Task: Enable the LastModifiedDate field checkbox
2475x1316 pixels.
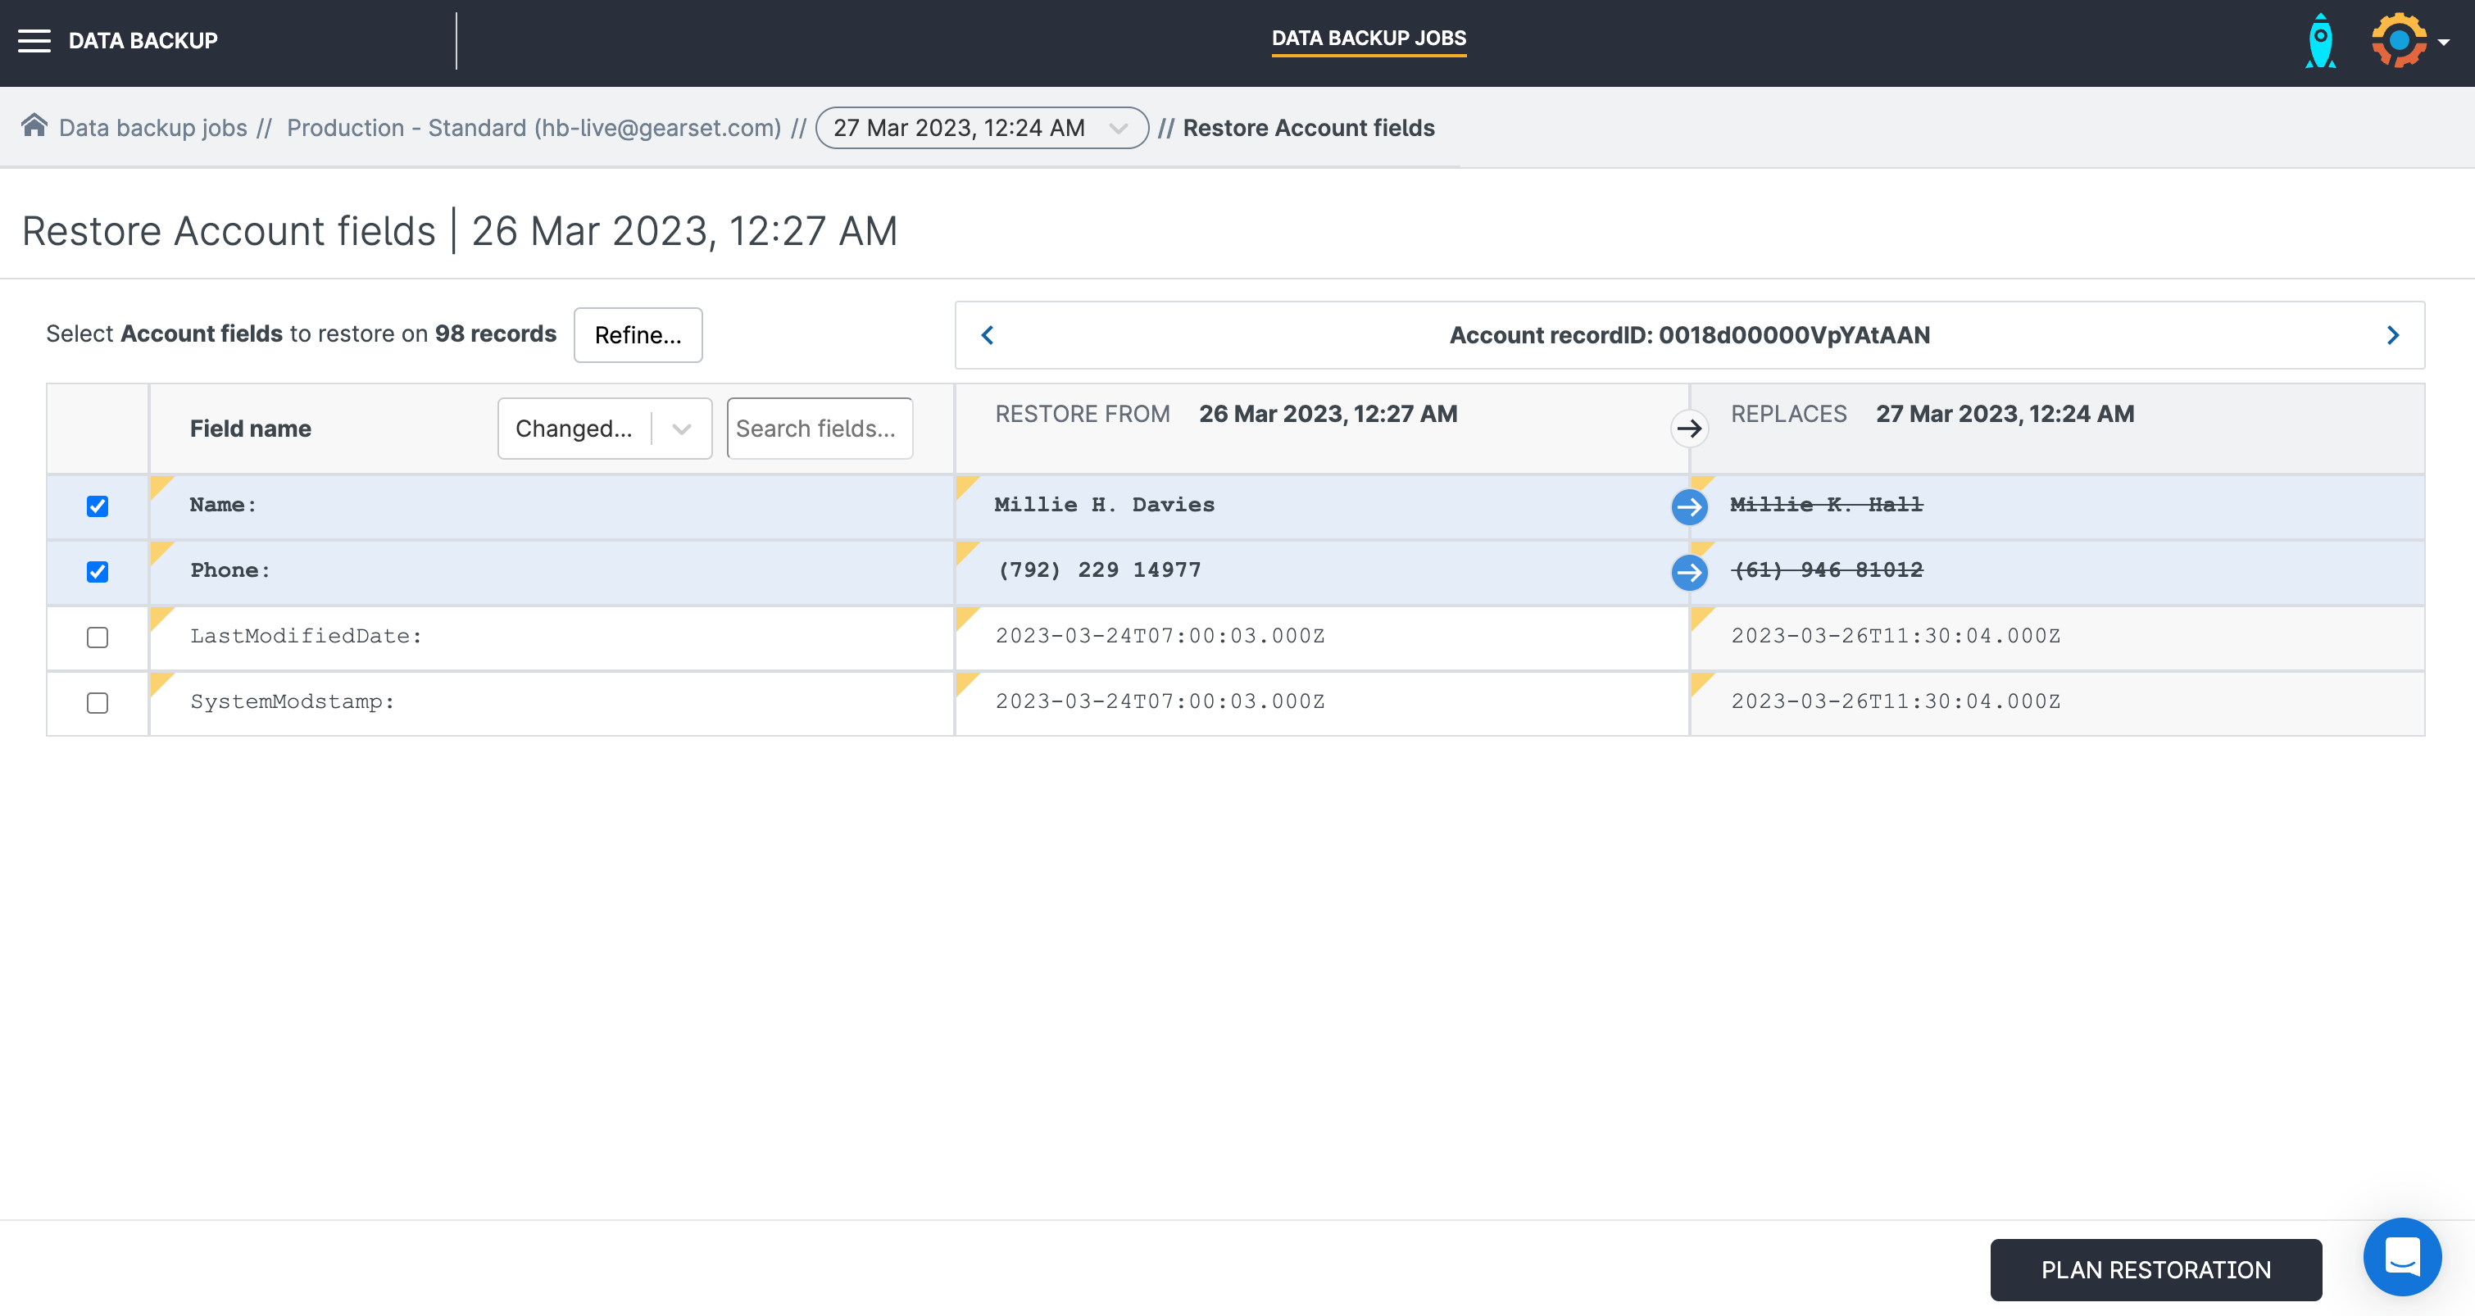Action: (97, 637)
